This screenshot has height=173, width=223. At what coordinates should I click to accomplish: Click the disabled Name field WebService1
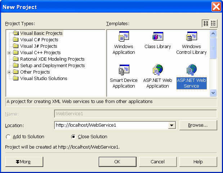pos(135,114)
